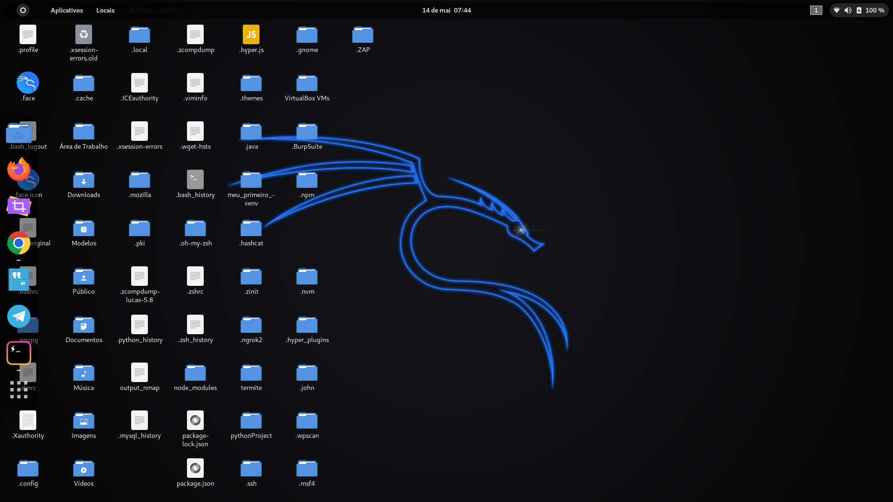This screenshot has width=893, height=502.
Task: Select the package-lock.json file
Action: click(195, 420)
